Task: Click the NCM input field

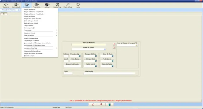Action: [68, 73]
